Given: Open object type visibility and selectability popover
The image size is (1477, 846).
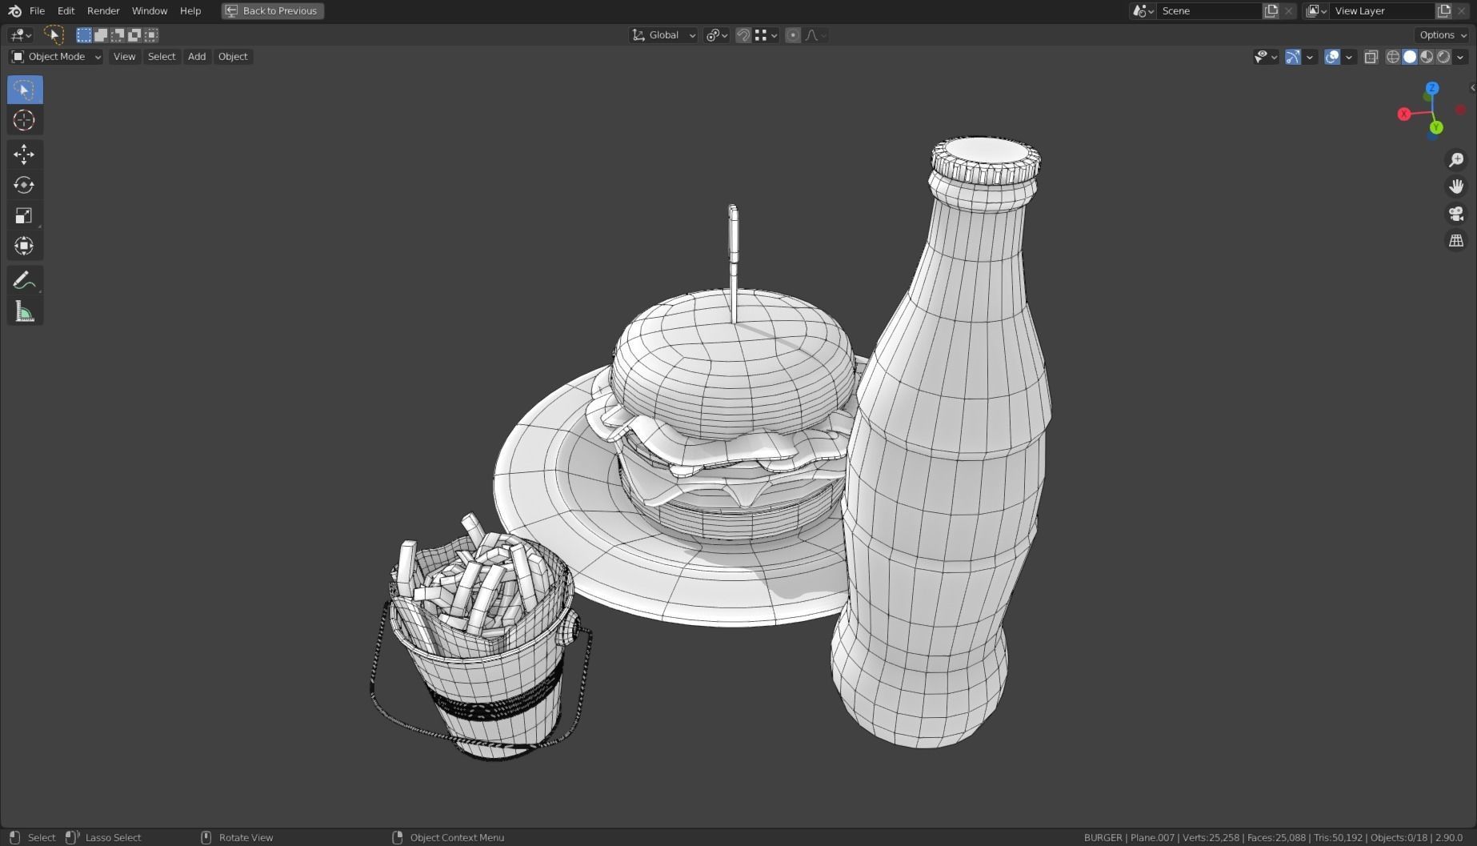Looking at the screenshot, I should pyautogui.click(x=1265, y=57).
